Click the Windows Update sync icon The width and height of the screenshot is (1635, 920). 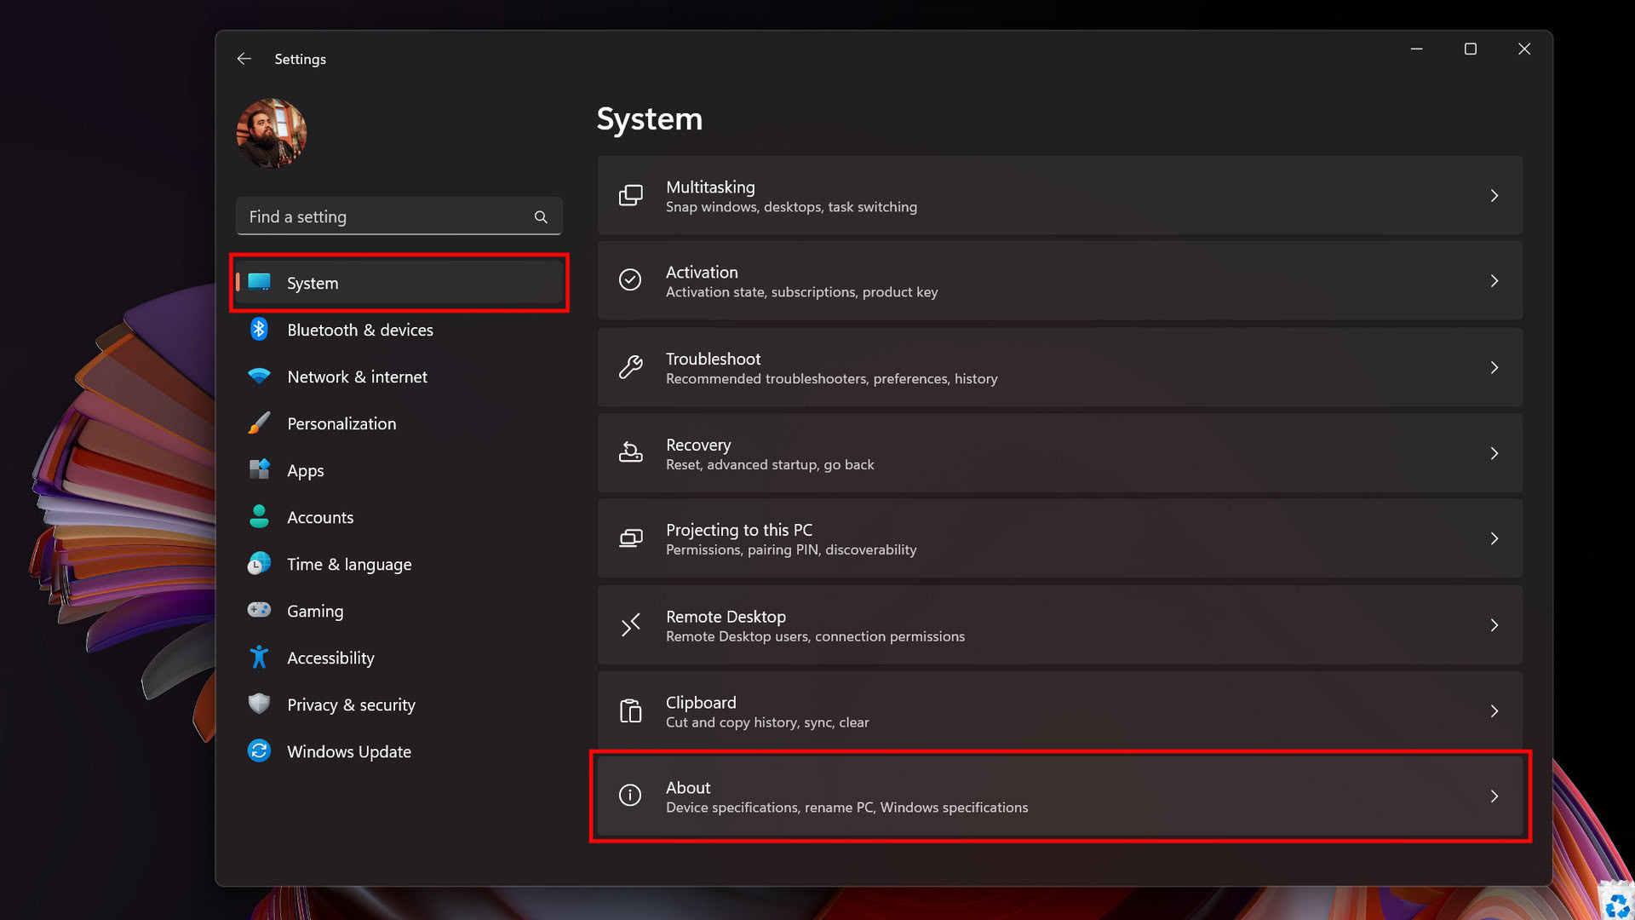pyautogui.click(x=259, y=750)
